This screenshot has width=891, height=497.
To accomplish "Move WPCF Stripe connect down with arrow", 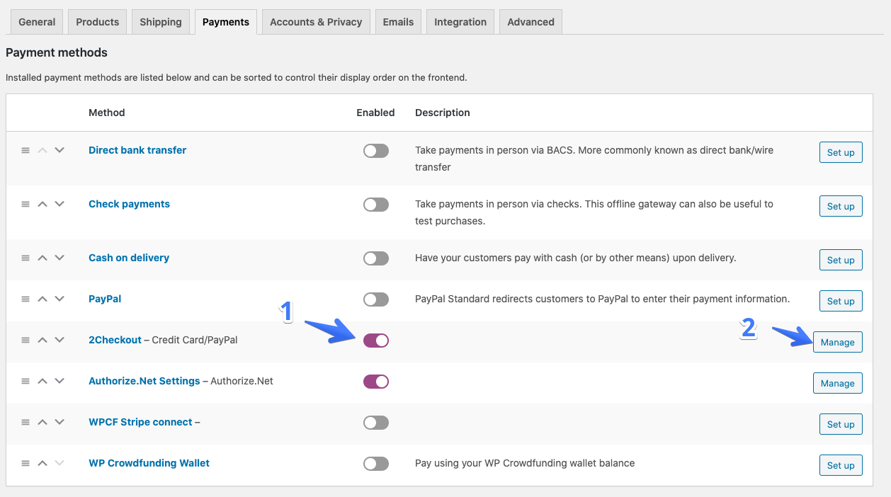I will (59, 423).
